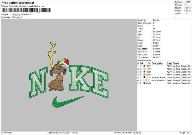Click the Zoom value 1:1
The width and height of the screenshot is (192, 135).
[x=186, y=13]
